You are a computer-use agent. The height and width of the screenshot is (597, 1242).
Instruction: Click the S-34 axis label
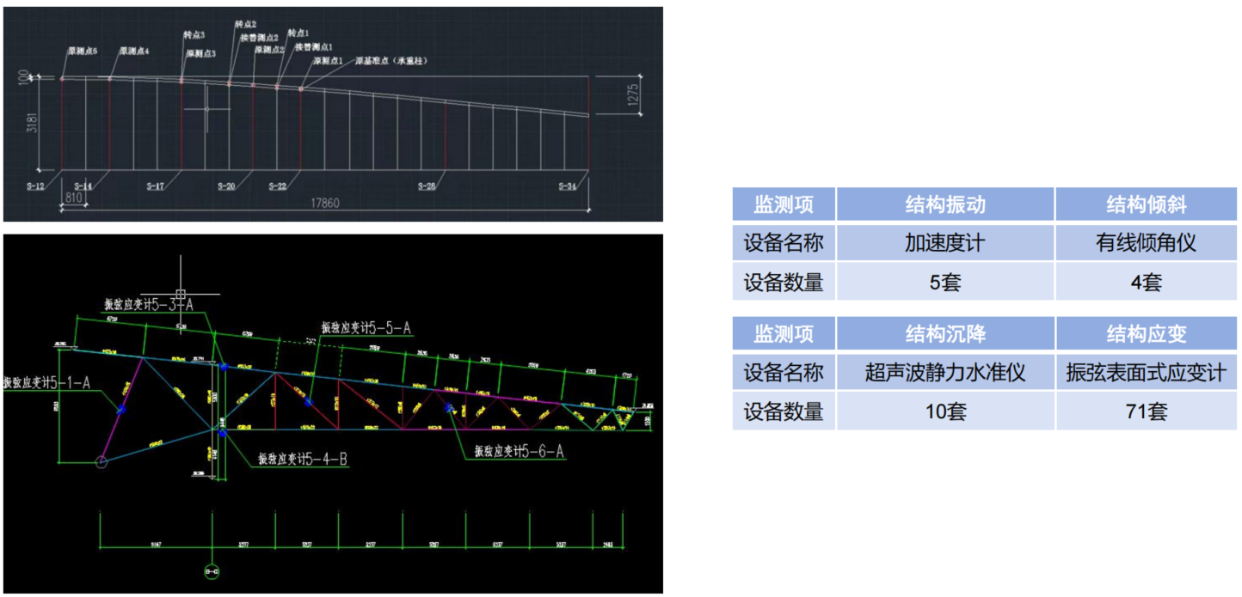[x=568, y=186]
